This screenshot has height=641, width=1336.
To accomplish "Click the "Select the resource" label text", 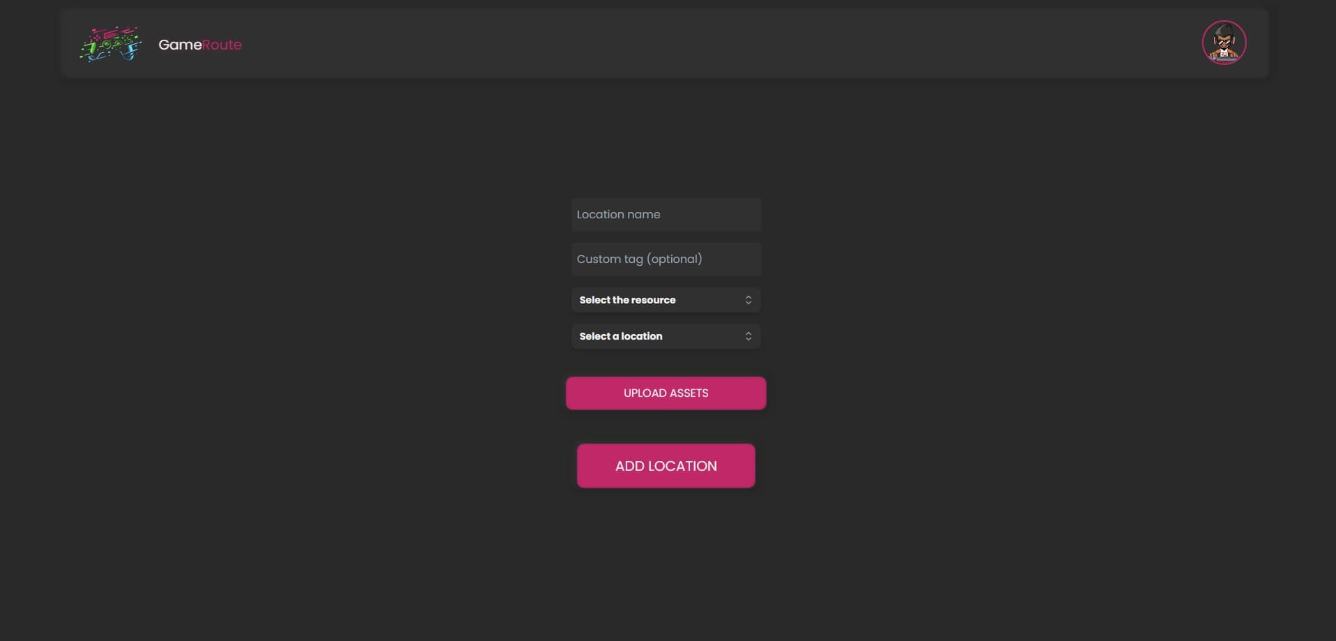I will pyautogui.click(x=627, y=300).
